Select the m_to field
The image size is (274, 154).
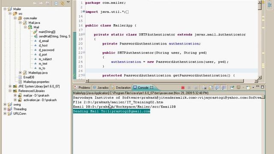[42, 68]
